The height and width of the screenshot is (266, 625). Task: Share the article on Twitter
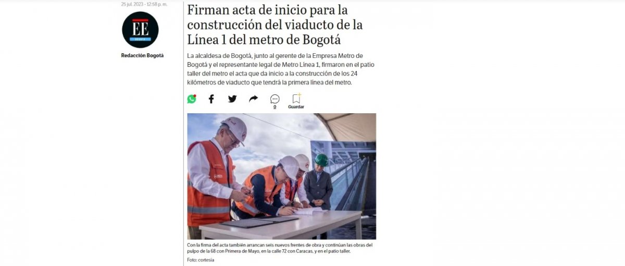pos(232,99)
